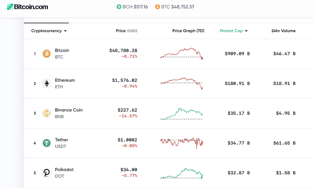The image size is (314, 188).
Task: Click Ethereum 7-day price graph
Action: (x=182, y=83)
